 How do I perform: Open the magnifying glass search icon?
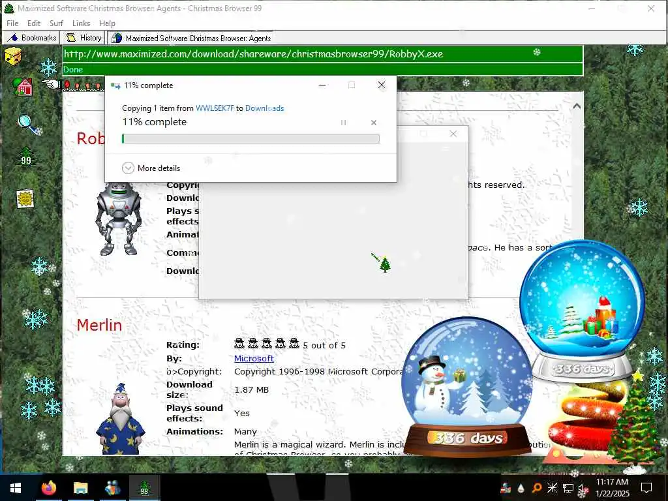click(x=29, y=125)
